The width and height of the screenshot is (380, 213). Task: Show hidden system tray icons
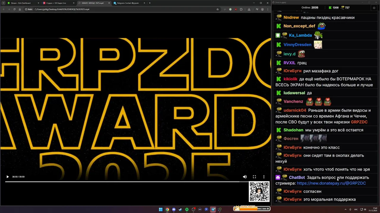point(346,209)
